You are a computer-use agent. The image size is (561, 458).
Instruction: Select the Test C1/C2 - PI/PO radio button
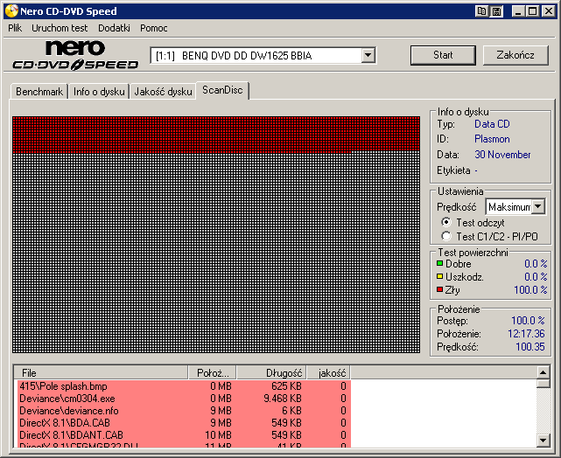[x=446, y=236]
